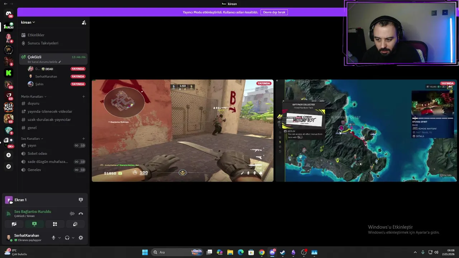This screenshot has width=459, height=258.
Task: Open Discord user settings gear
Action: coord(81,238)
